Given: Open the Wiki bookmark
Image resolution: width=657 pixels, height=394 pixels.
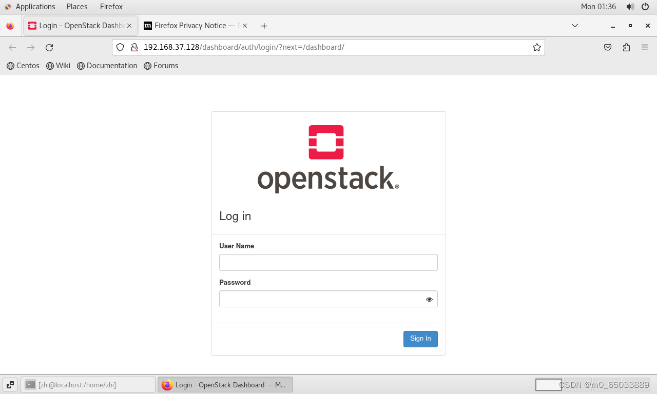Looking at the screenshot, I should [58, 66].
